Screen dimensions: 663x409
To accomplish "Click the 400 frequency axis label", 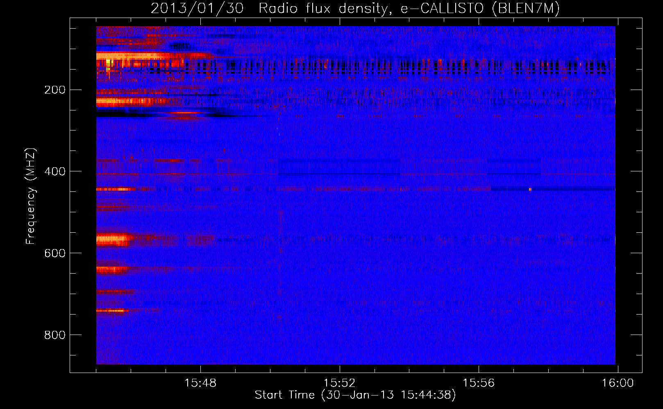I will [55, 172].
